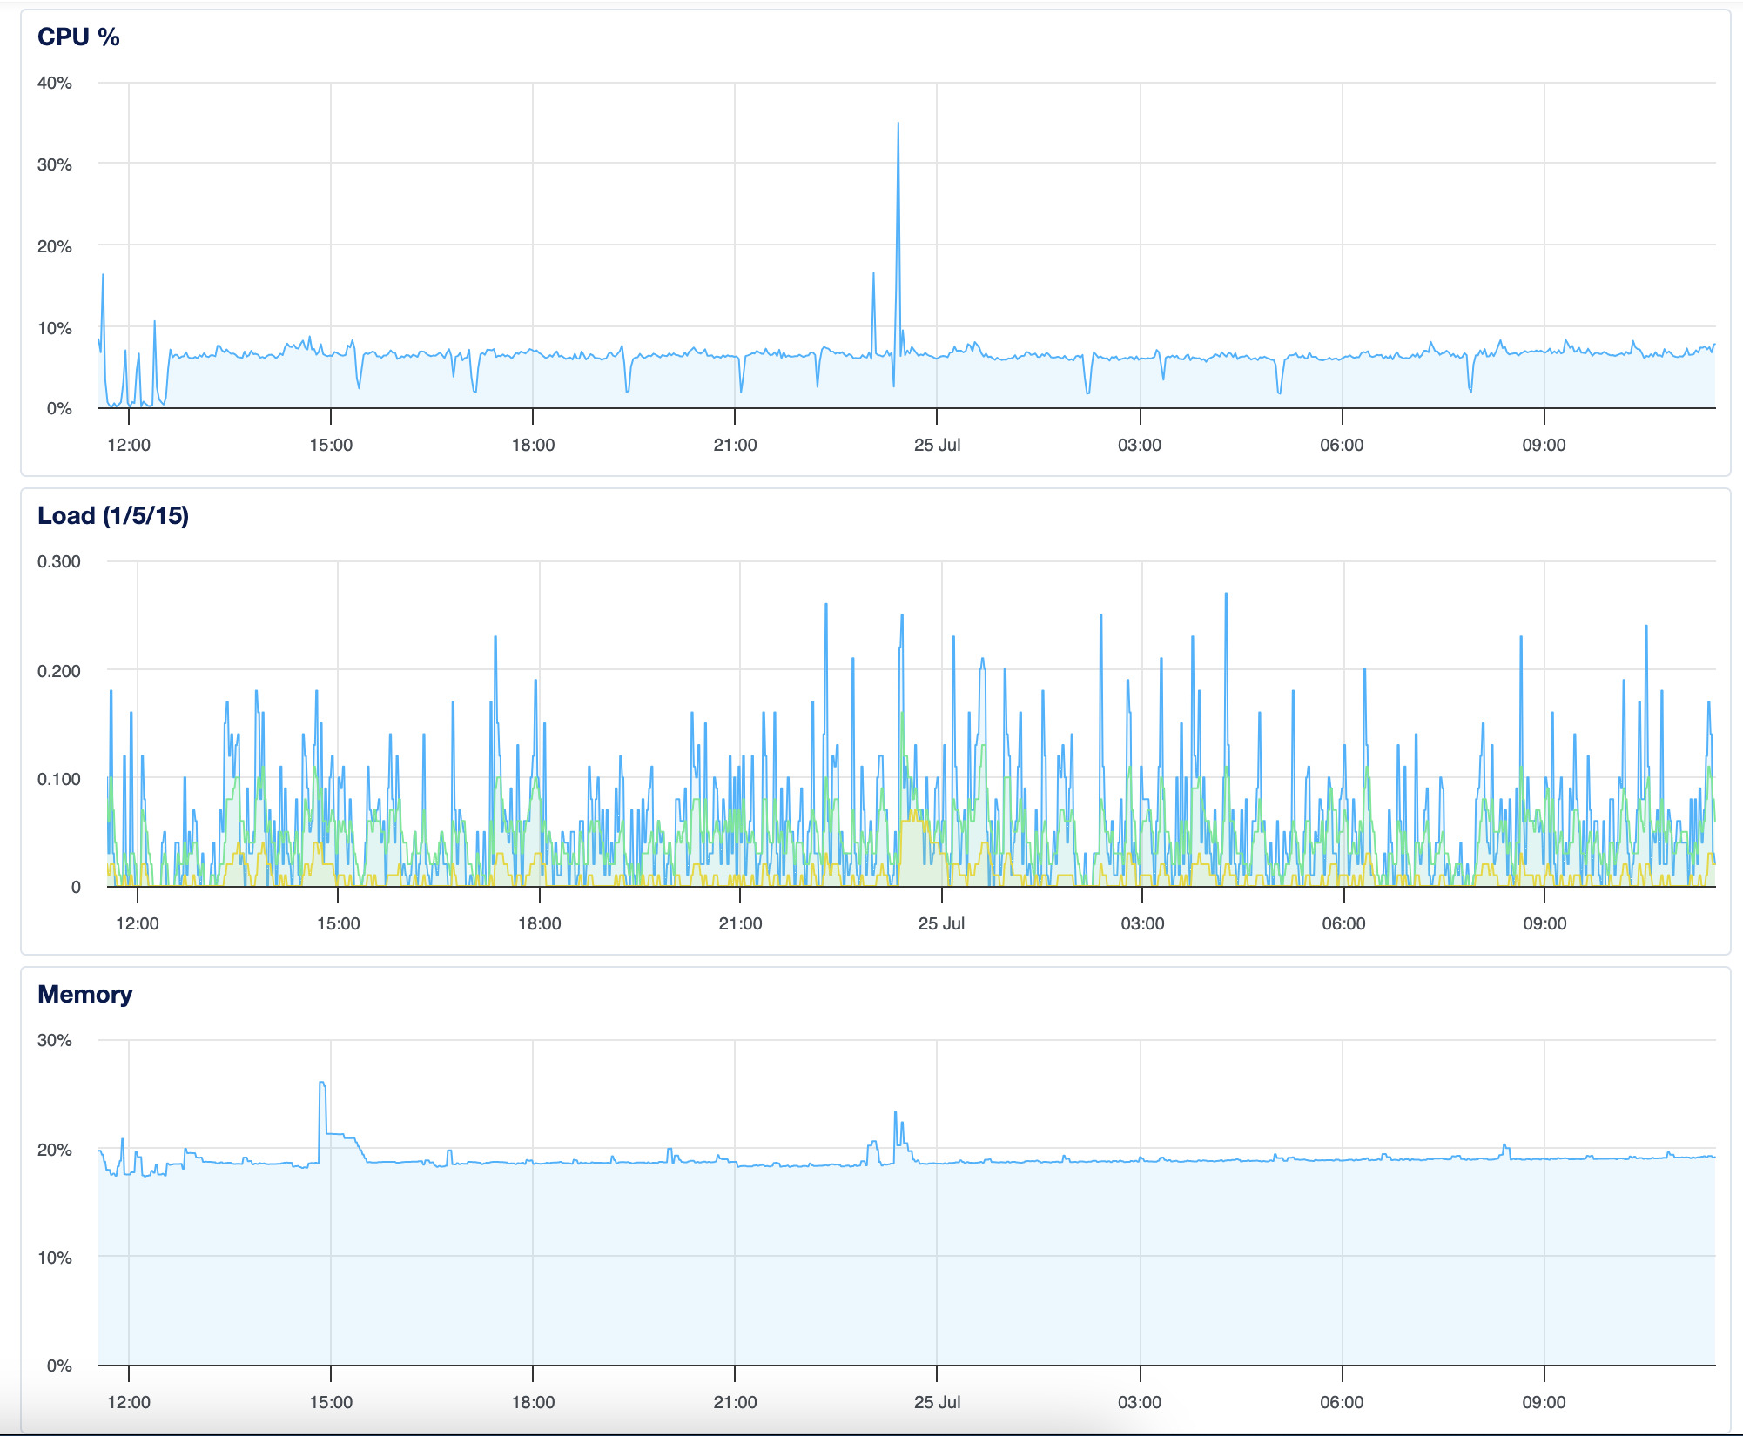Image resolution: width=1743 pixels, height=1436 pixels.
Task: Click the '21:00' tick label under the CPU chart
Action: (x=735, y=445)
